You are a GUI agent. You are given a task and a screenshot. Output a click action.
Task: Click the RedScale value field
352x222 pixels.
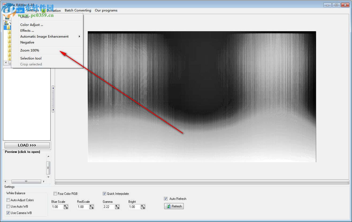coord(83,207)
